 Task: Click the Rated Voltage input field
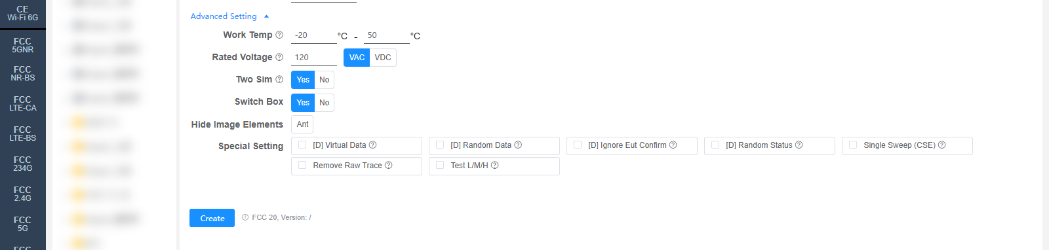pos(314,58)
